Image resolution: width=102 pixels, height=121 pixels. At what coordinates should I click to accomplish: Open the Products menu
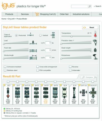click(x=9, y=14)
